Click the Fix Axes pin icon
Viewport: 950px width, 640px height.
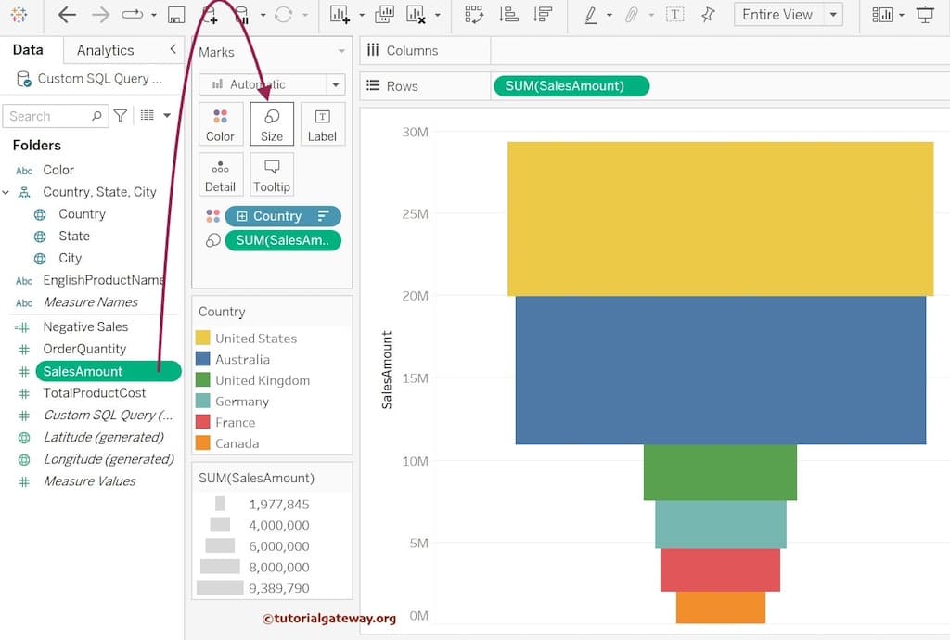click(x=708, y=15)
